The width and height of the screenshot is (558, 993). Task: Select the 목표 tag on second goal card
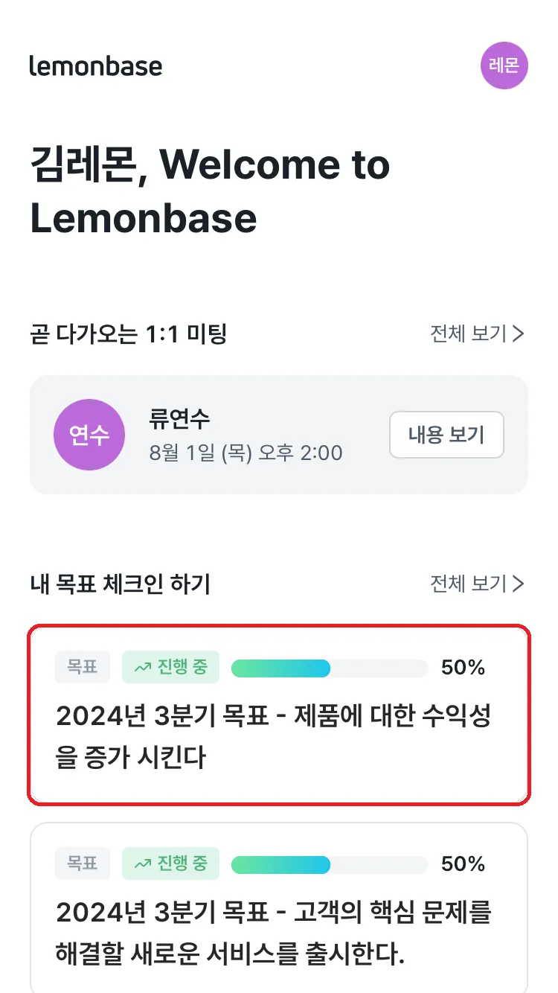(x=83, y=863)
